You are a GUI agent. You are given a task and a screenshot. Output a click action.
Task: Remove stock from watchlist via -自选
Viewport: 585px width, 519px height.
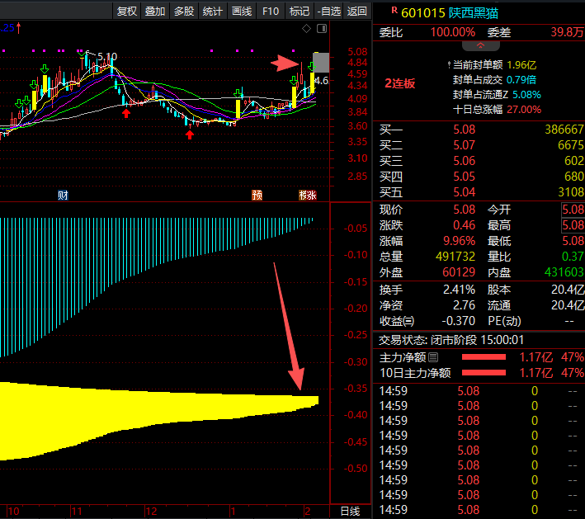pos(329,11)
